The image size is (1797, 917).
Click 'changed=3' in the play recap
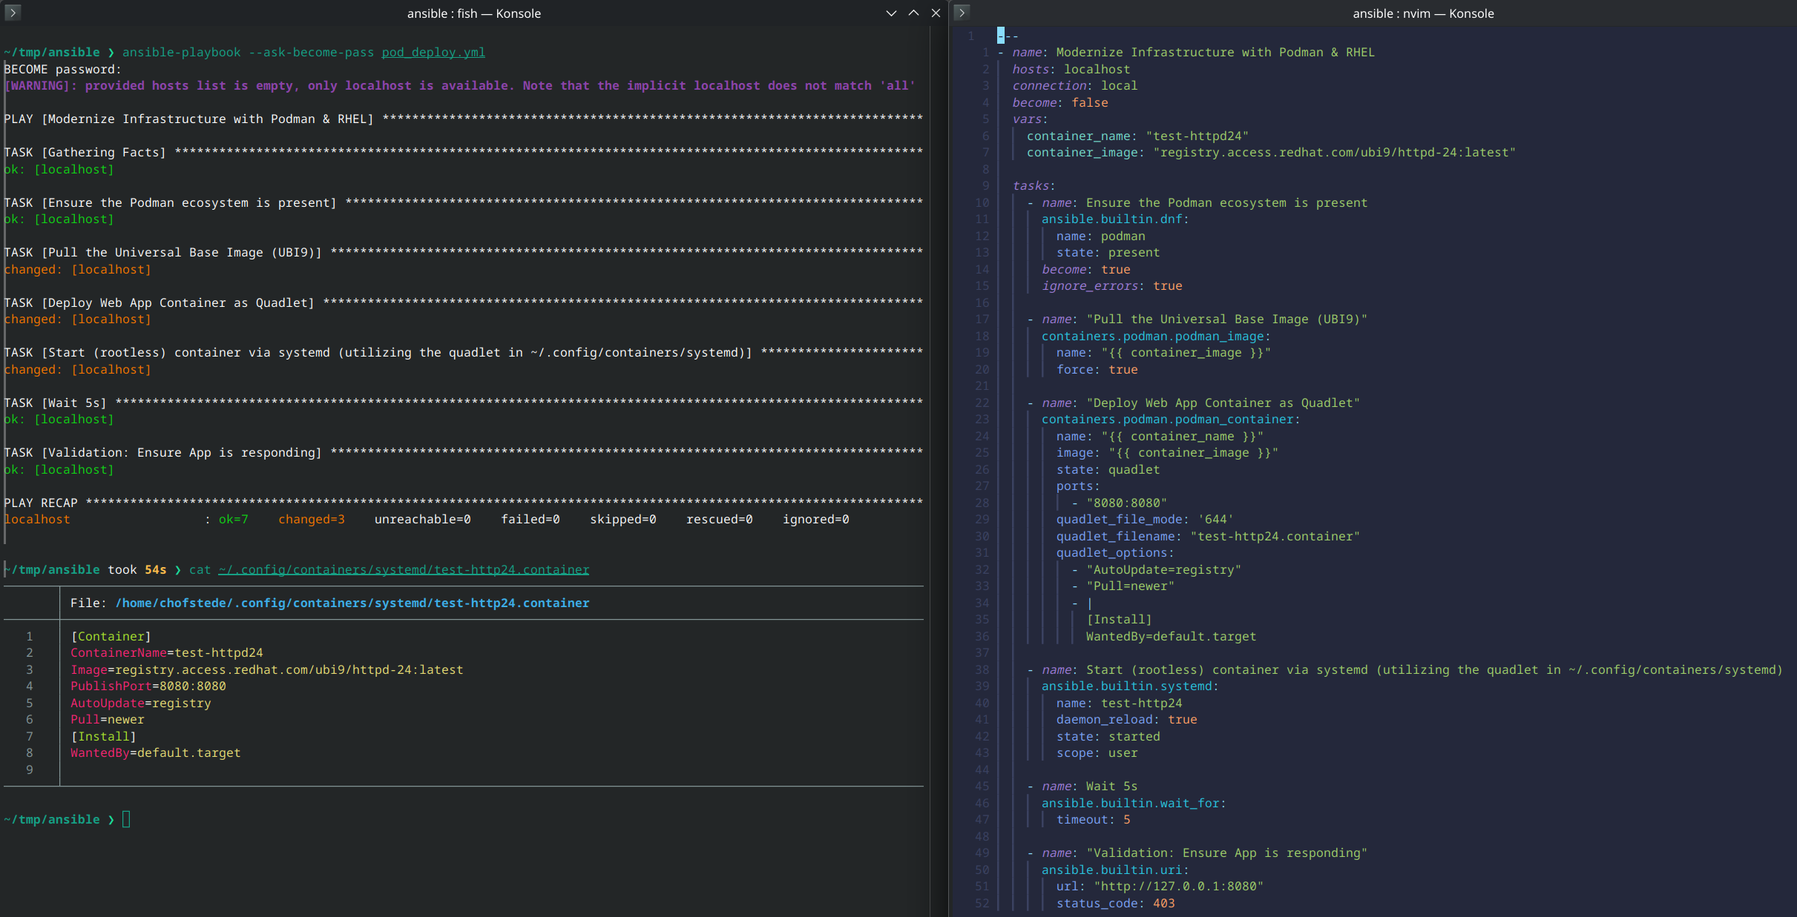click(x=311, y=519)
